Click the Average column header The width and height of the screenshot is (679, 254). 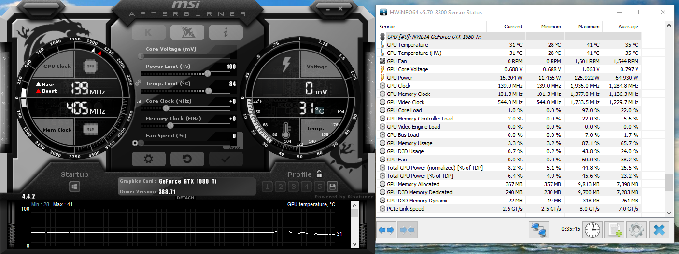[x=622, y=27]
